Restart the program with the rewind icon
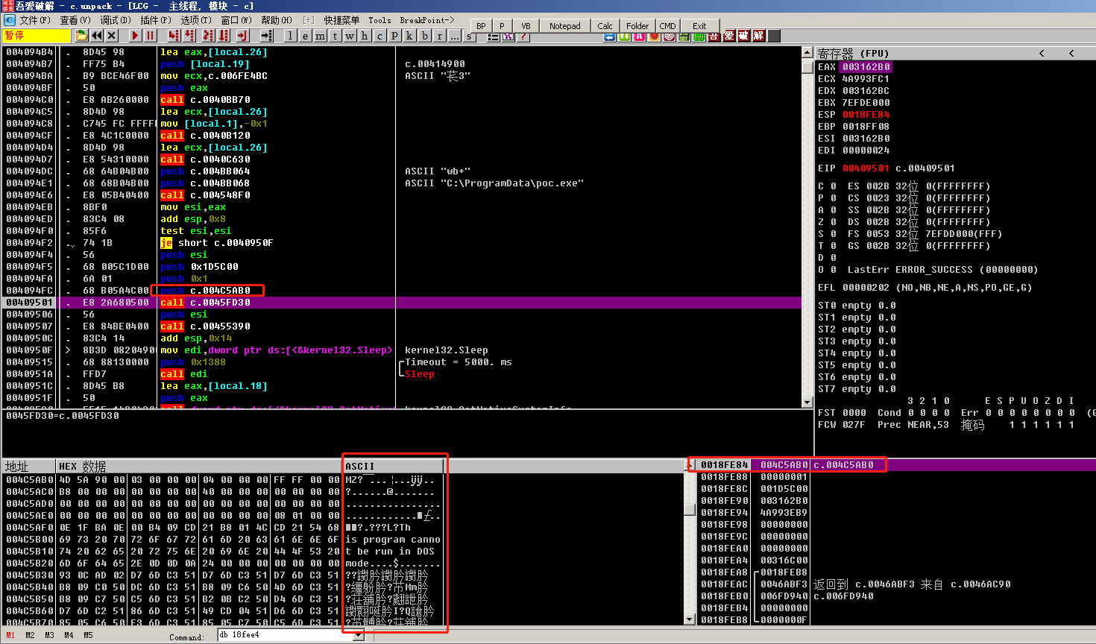1096x644 pixels. pyautogui.click(x=97, y=35)
